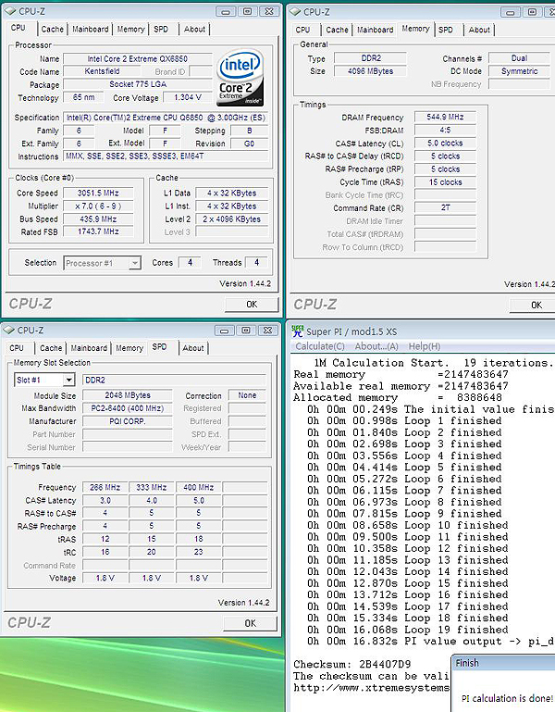The image size is (555, 712).
Task: Click the memory Size 4096 MBytes value
Action: pyautogui.click(x=370, y=71)
